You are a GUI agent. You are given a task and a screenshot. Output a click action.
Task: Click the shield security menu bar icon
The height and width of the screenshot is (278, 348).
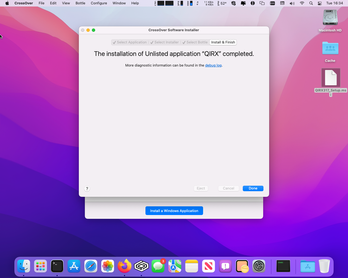234,3
